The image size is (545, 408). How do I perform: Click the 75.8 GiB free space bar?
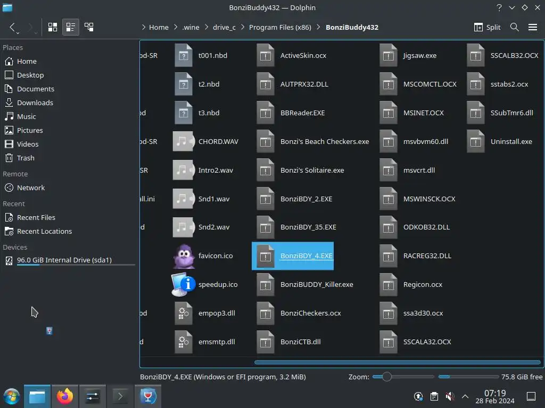pos(468,377)
